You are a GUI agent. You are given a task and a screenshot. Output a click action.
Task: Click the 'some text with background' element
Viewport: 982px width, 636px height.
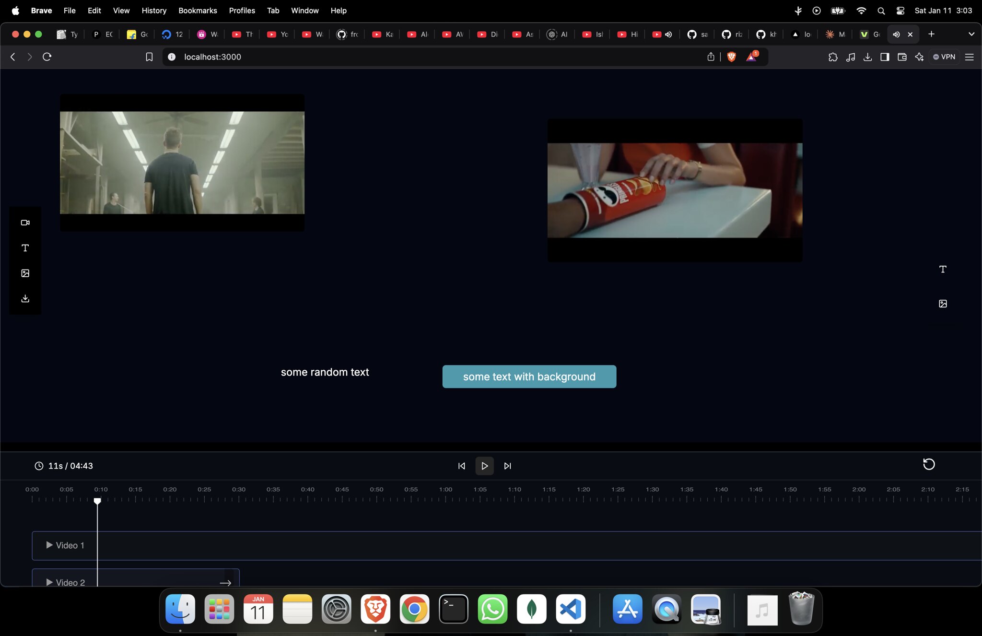click(x=529, y=377)
